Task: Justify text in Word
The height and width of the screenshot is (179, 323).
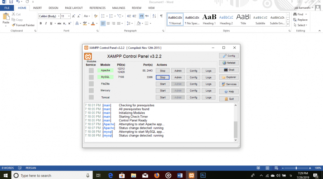Action: [119, 23]
